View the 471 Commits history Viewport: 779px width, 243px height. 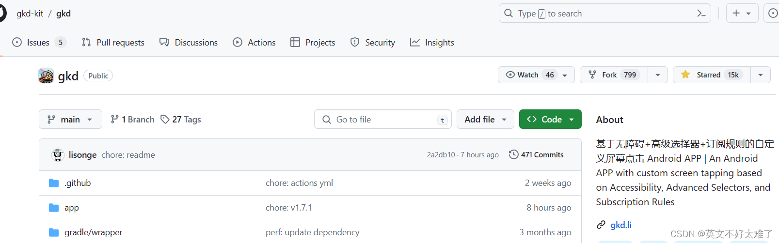[536, 155]
